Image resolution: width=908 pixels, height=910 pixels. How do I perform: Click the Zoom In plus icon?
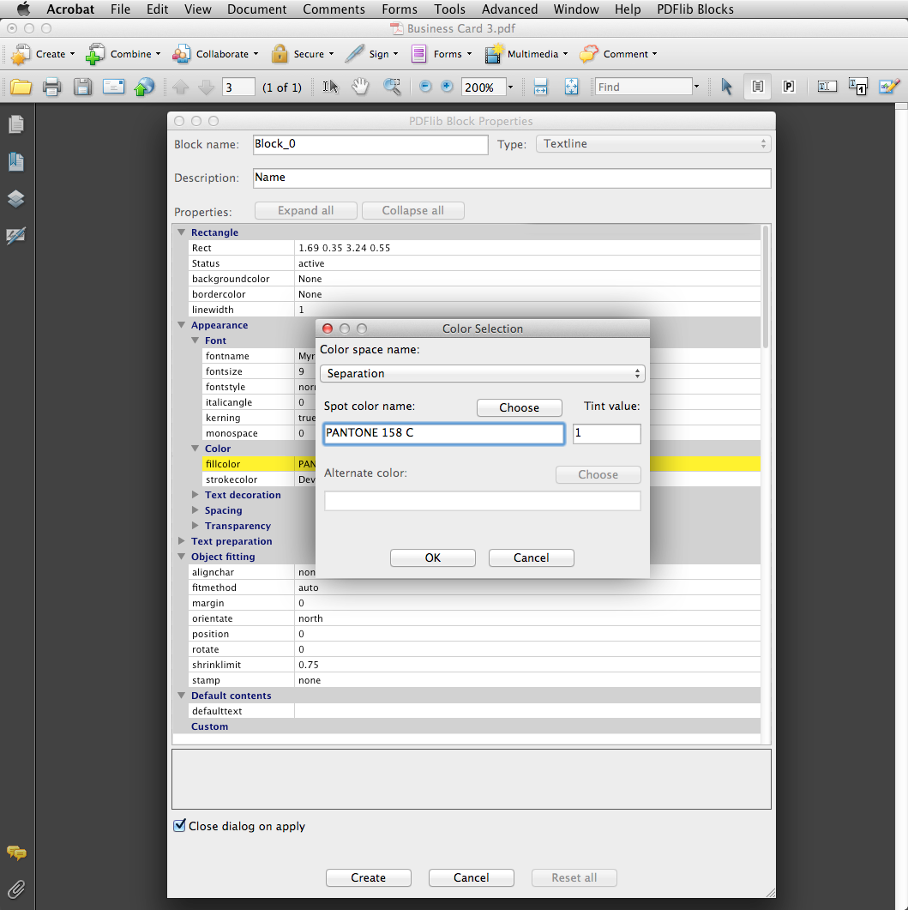tap(447, 87)
